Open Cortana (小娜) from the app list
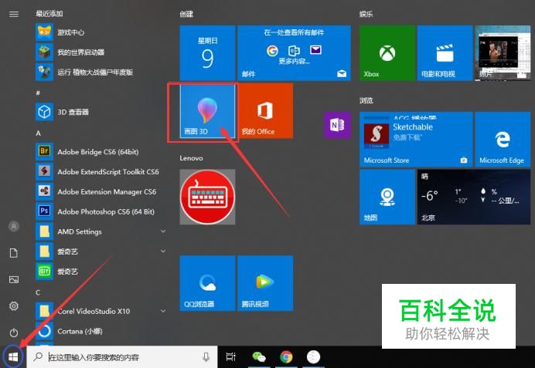This screenshot has height=368, width=535. click(101, 331)
